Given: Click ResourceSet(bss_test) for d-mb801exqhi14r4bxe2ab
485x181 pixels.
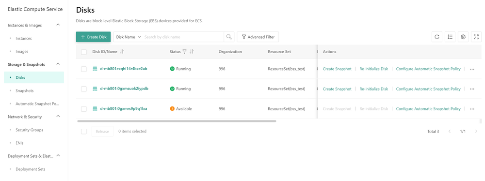Looking at the screenshot, I should click(x=287, y=69).
